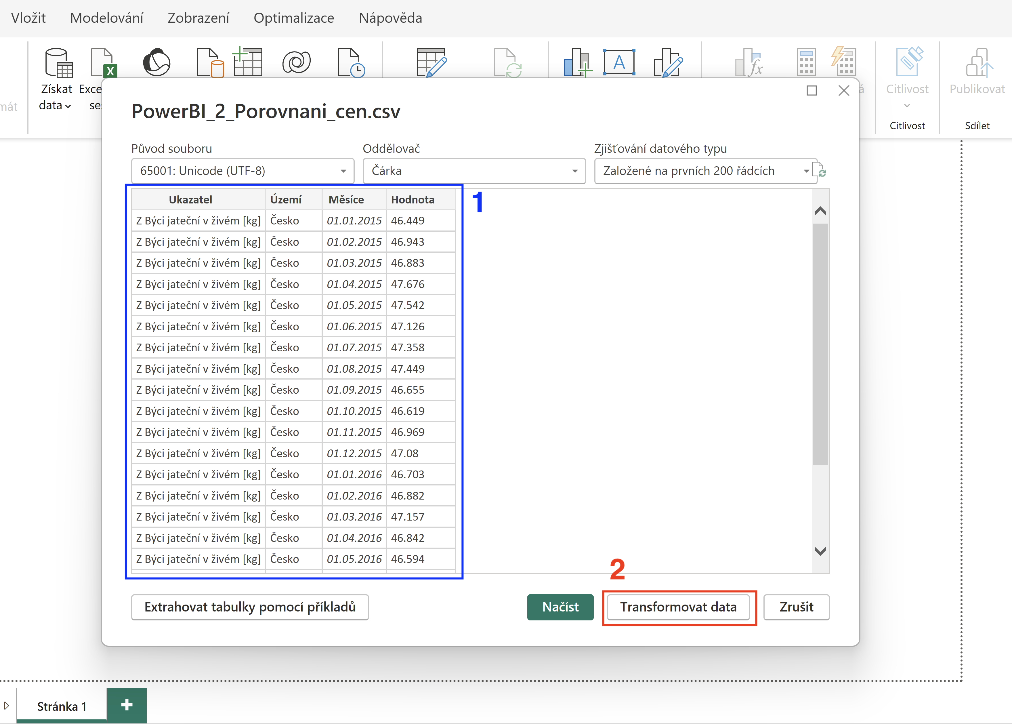Open the Původ souboru encoding dropdown
1012x724 pixels.
pyautogui.click(x=243, y=171)
